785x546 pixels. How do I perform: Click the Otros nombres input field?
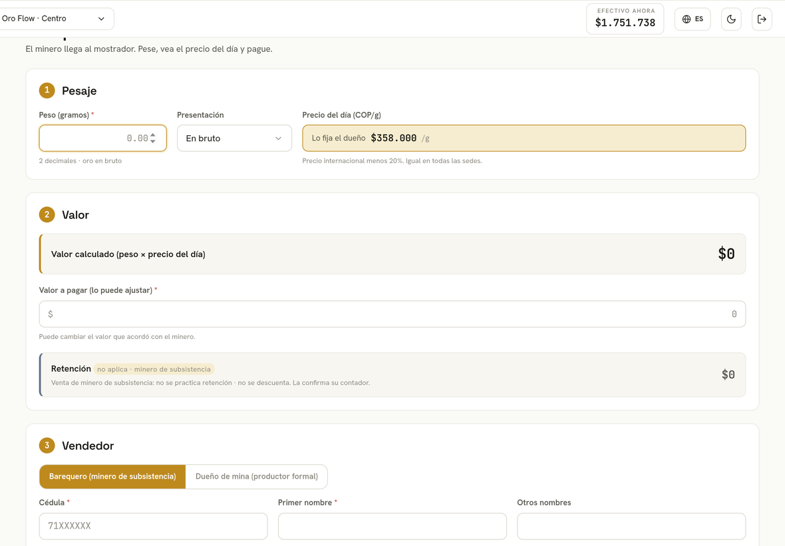(631, 526)
